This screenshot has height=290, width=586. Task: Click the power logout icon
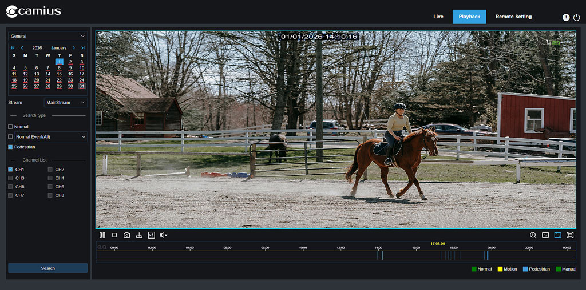(577, 18)
